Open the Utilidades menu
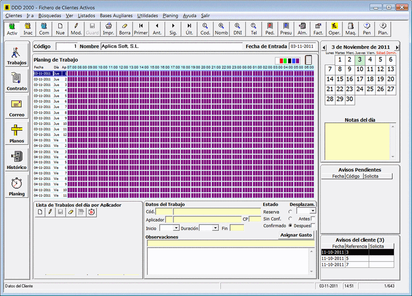Image resolution: width=412 pixels, height=296 pixels. pyautogui.click(x=147, y=16)
